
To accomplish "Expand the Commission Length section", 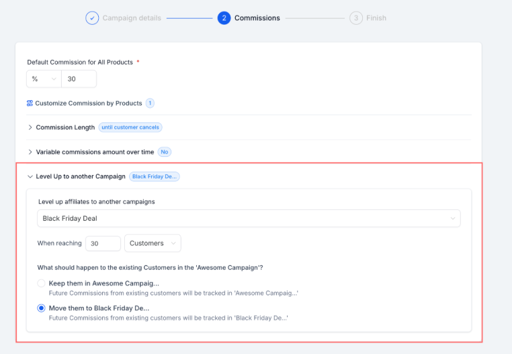I will coord(65,127).
